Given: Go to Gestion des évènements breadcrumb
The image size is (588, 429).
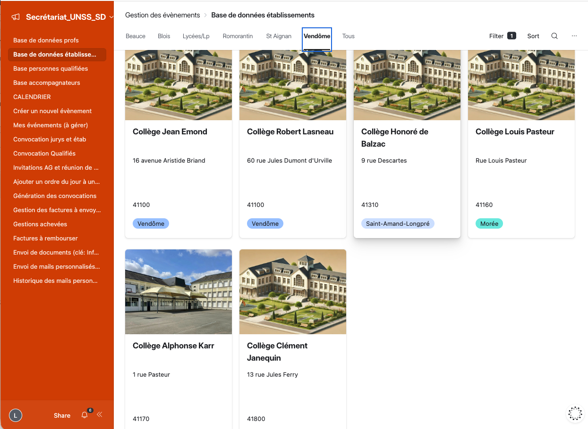Looking at the screenshot, I should point(162,15).
